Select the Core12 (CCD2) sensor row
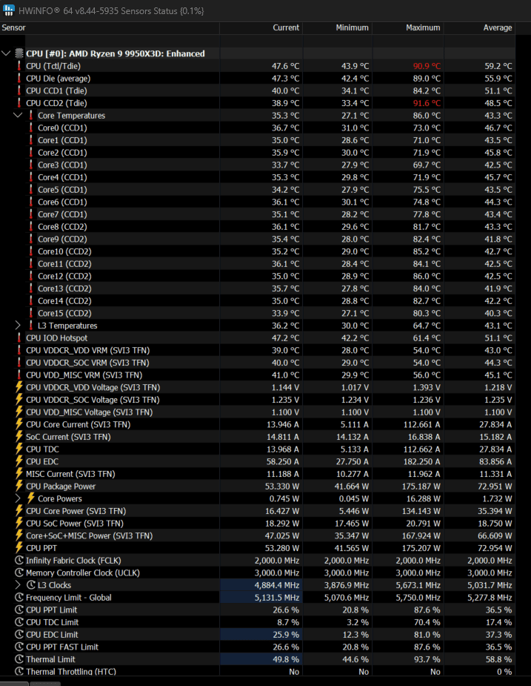The width and height of the screenshot is (531, 686). pos(258,276)
